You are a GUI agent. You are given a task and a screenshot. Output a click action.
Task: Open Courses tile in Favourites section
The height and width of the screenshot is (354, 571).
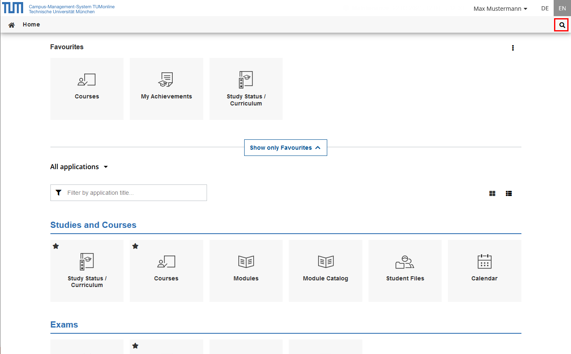87,88
